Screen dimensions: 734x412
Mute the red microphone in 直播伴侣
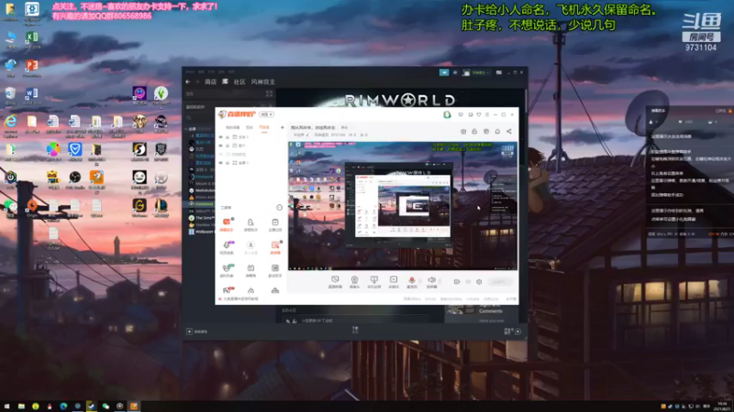[x=412, y=282]
